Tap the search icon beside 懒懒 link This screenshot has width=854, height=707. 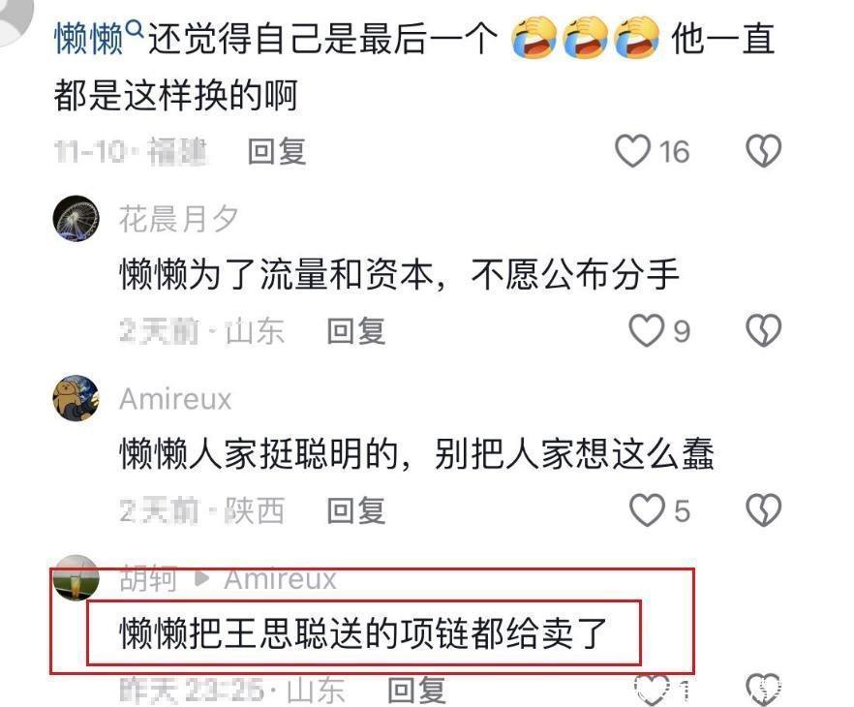point(135,28)
